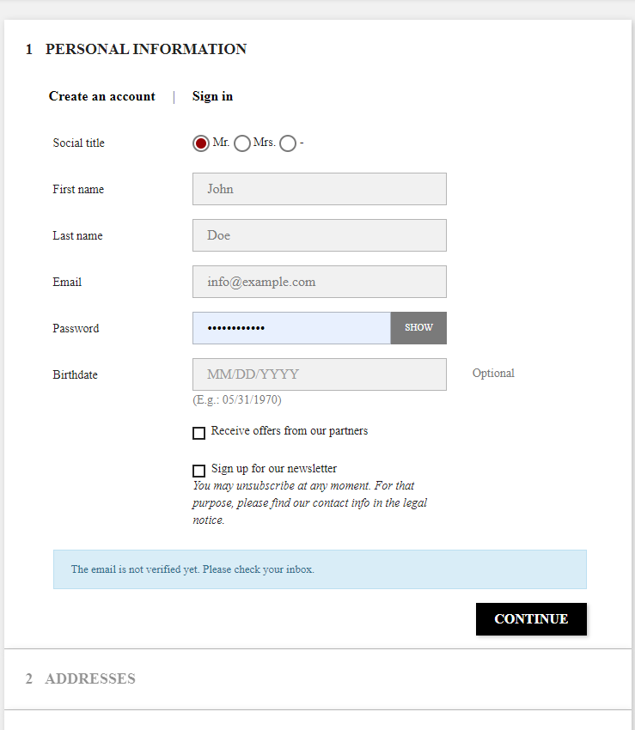Image resolution: width=635 pixels, height=730 pixels.
Task: Switch to the Sign in tab
Action: coord(212,96)
